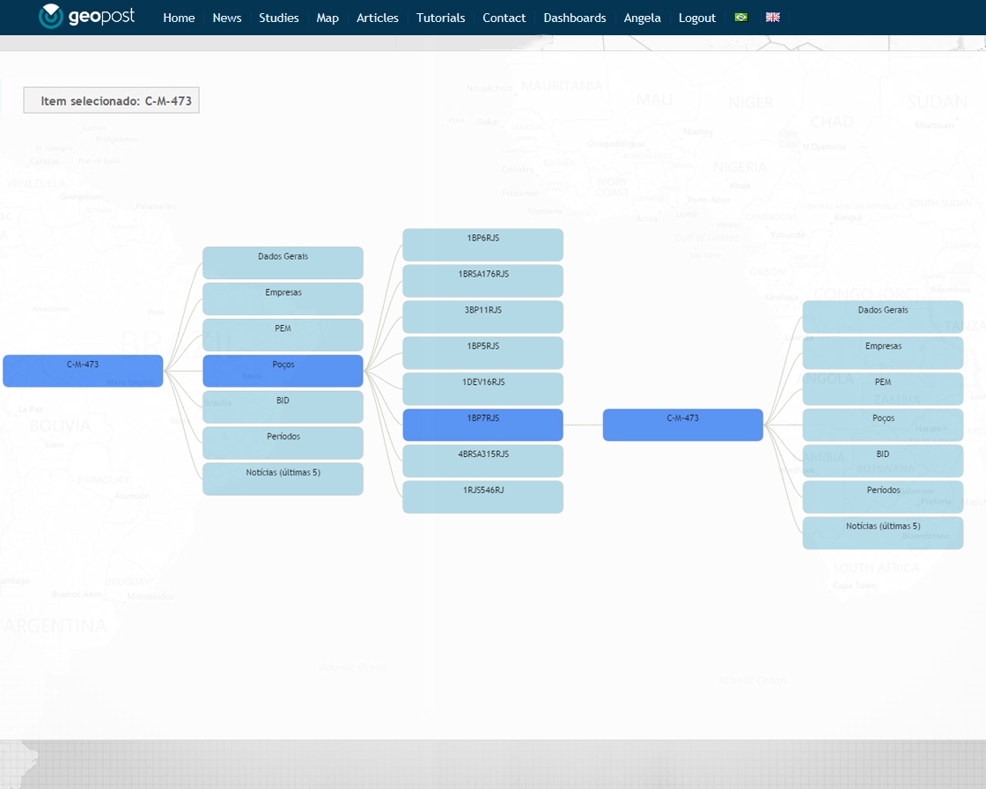This screenshot has width=986, height=789.
Task: Go to the Home page
Action: pyautogui.click(x=179, y=18)
